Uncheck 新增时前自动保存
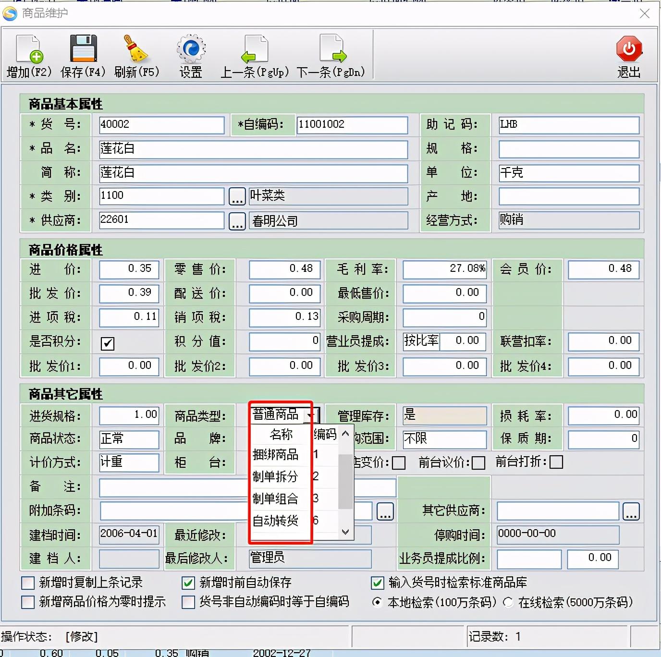The width and height of the screenshot is (661, 657). click(188, 583)
